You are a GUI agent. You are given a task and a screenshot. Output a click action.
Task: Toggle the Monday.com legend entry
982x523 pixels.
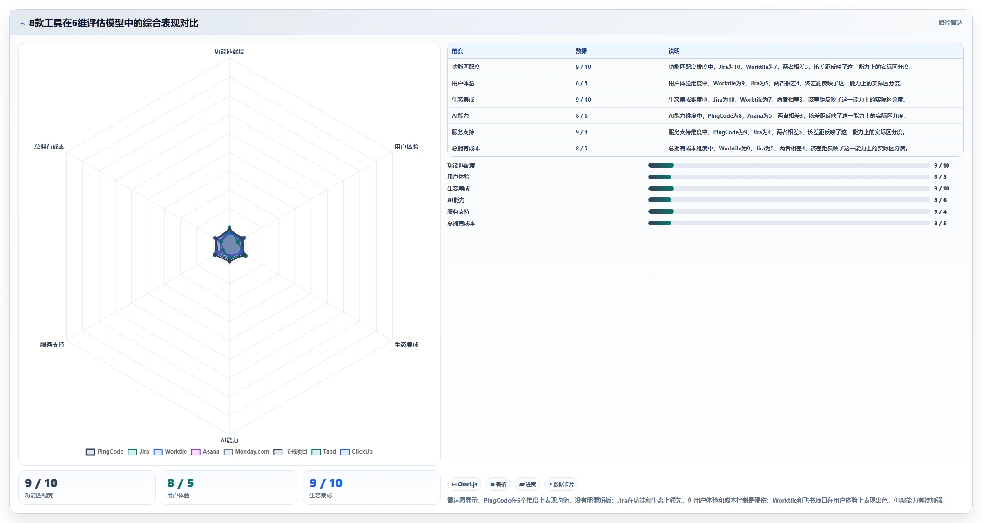coord(246,452)
